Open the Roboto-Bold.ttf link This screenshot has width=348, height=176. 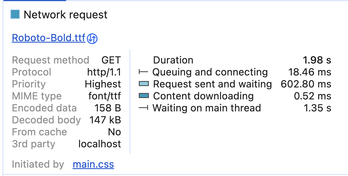tap(48, 38)
